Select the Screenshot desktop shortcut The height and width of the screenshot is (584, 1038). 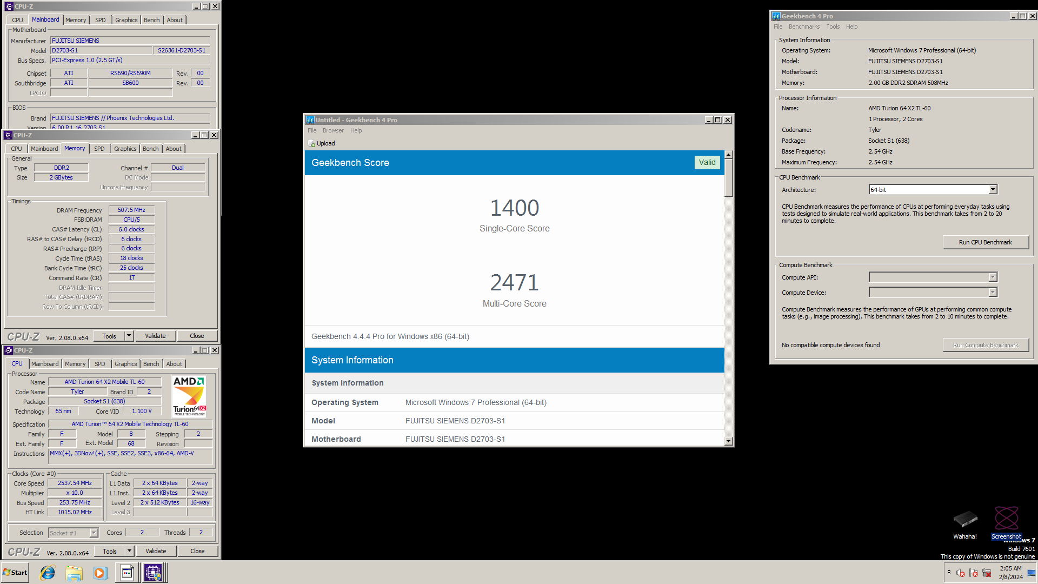[x=1006, y=523]
